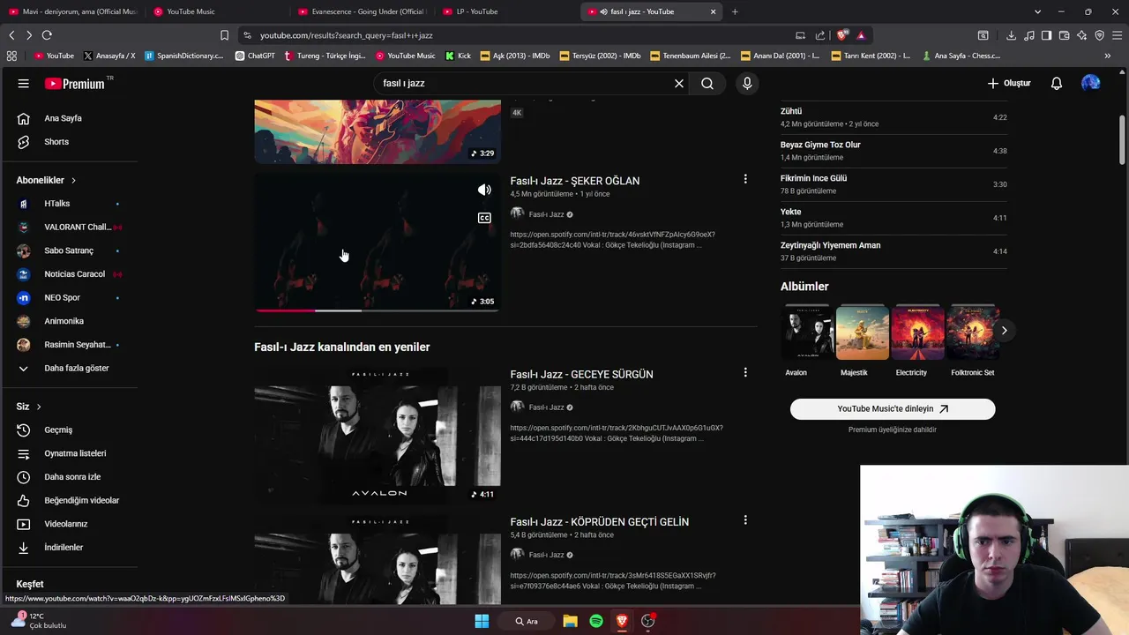Play the track Beyaz Giyme Toz Olur
This screenshot has width=1129, height=635.
click(x=893, y=151)
